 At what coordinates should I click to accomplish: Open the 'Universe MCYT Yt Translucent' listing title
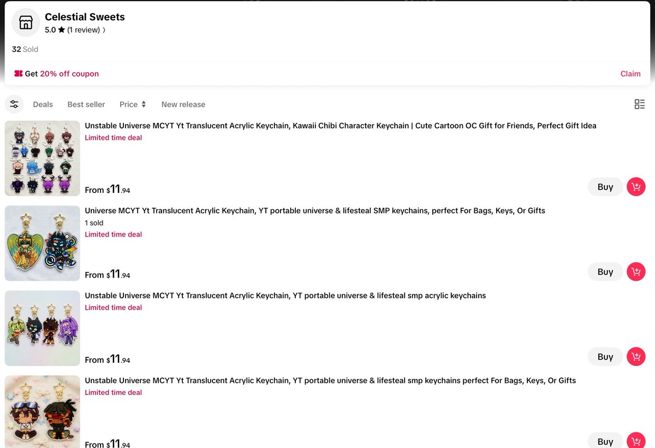(x=315, y=210)
